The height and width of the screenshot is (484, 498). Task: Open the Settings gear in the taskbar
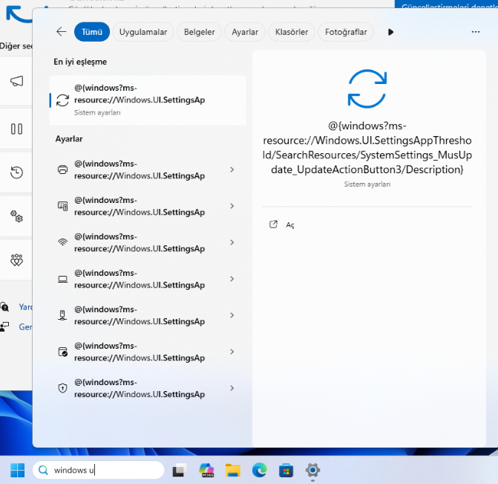tap(312, 470)
